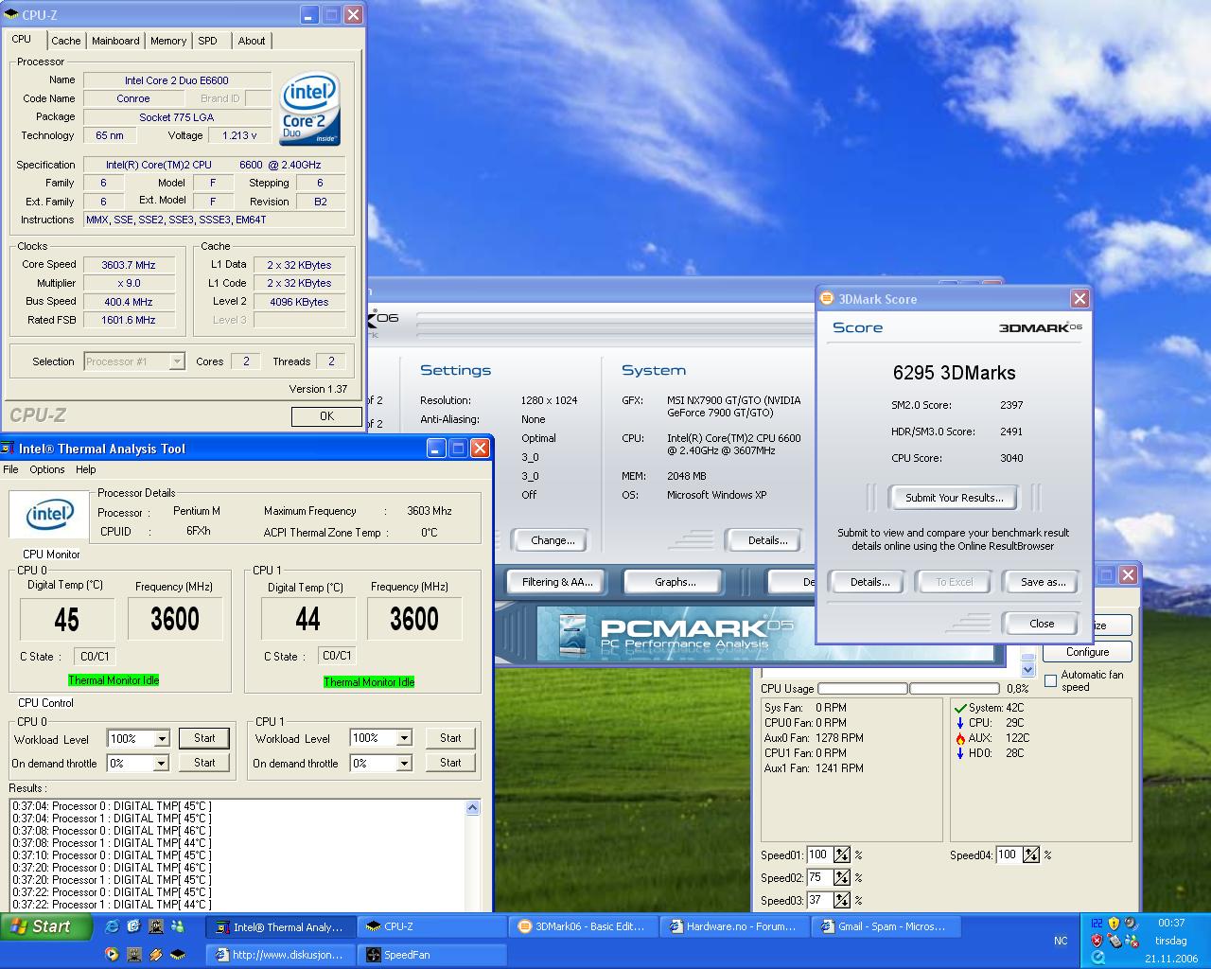Open CPU 1 Workload Level dropdown
Viewport: 1211px width, 969px height.
(404, 738)
